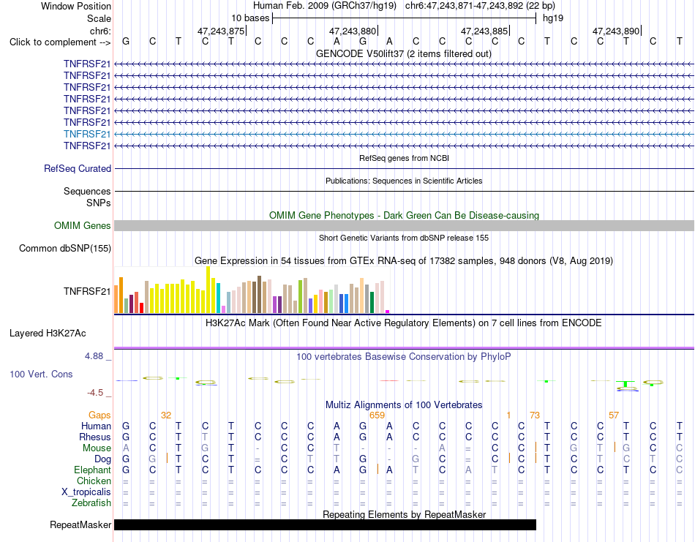Image resolution: width=695 pixels, height=542 pixels.
Task: Click TNFRSF21 label beside GTEx bar chart
Action: pos(87,291)
